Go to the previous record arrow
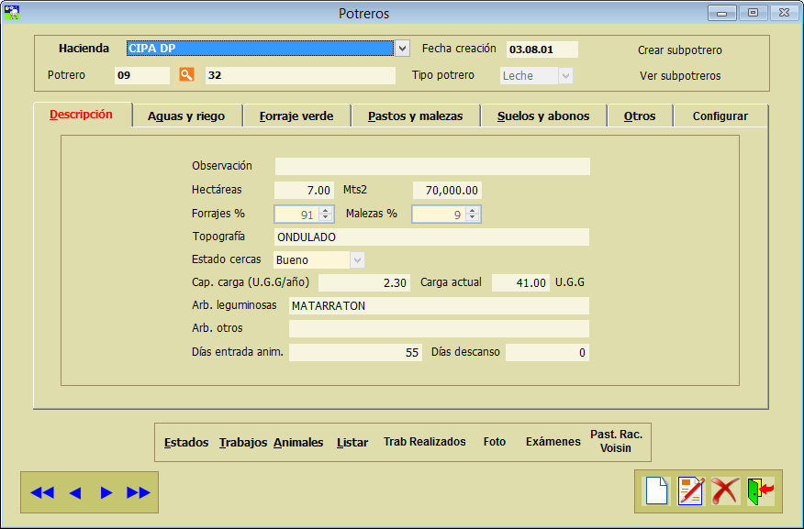The width and height of the screenshot is (804, 529). pos(75,492)
